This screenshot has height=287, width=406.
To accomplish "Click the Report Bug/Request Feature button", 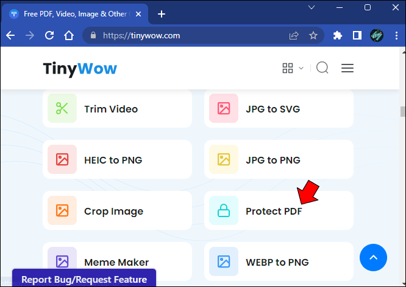I will [84, 278].
